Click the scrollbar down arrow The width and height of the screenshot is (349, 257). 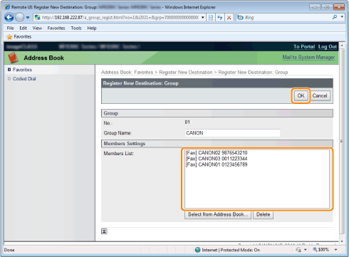click(342, 241)
